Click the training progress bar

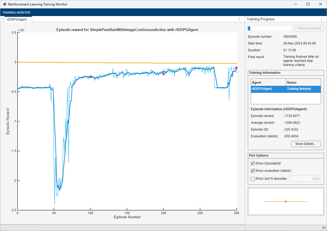(269, 28)
